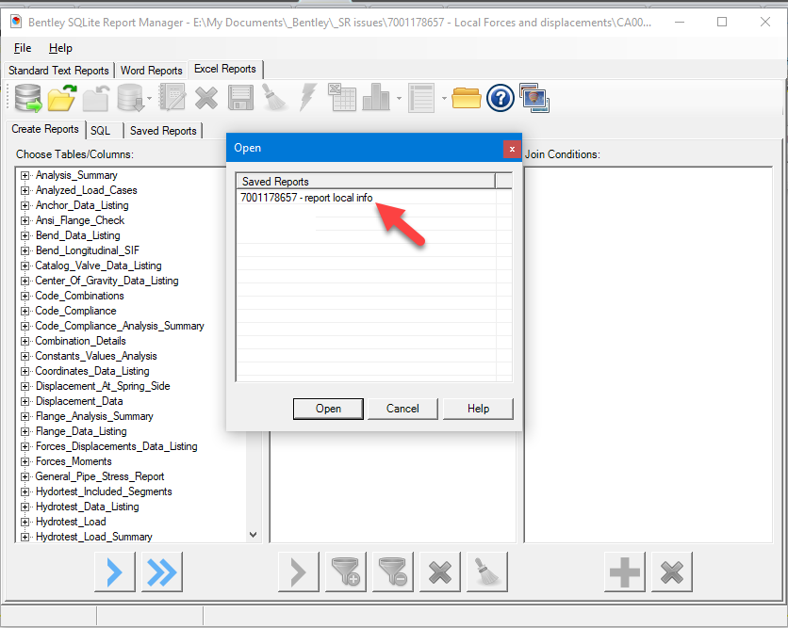
Task: Expand the Analysis_Summary table node
Action: 25,175
